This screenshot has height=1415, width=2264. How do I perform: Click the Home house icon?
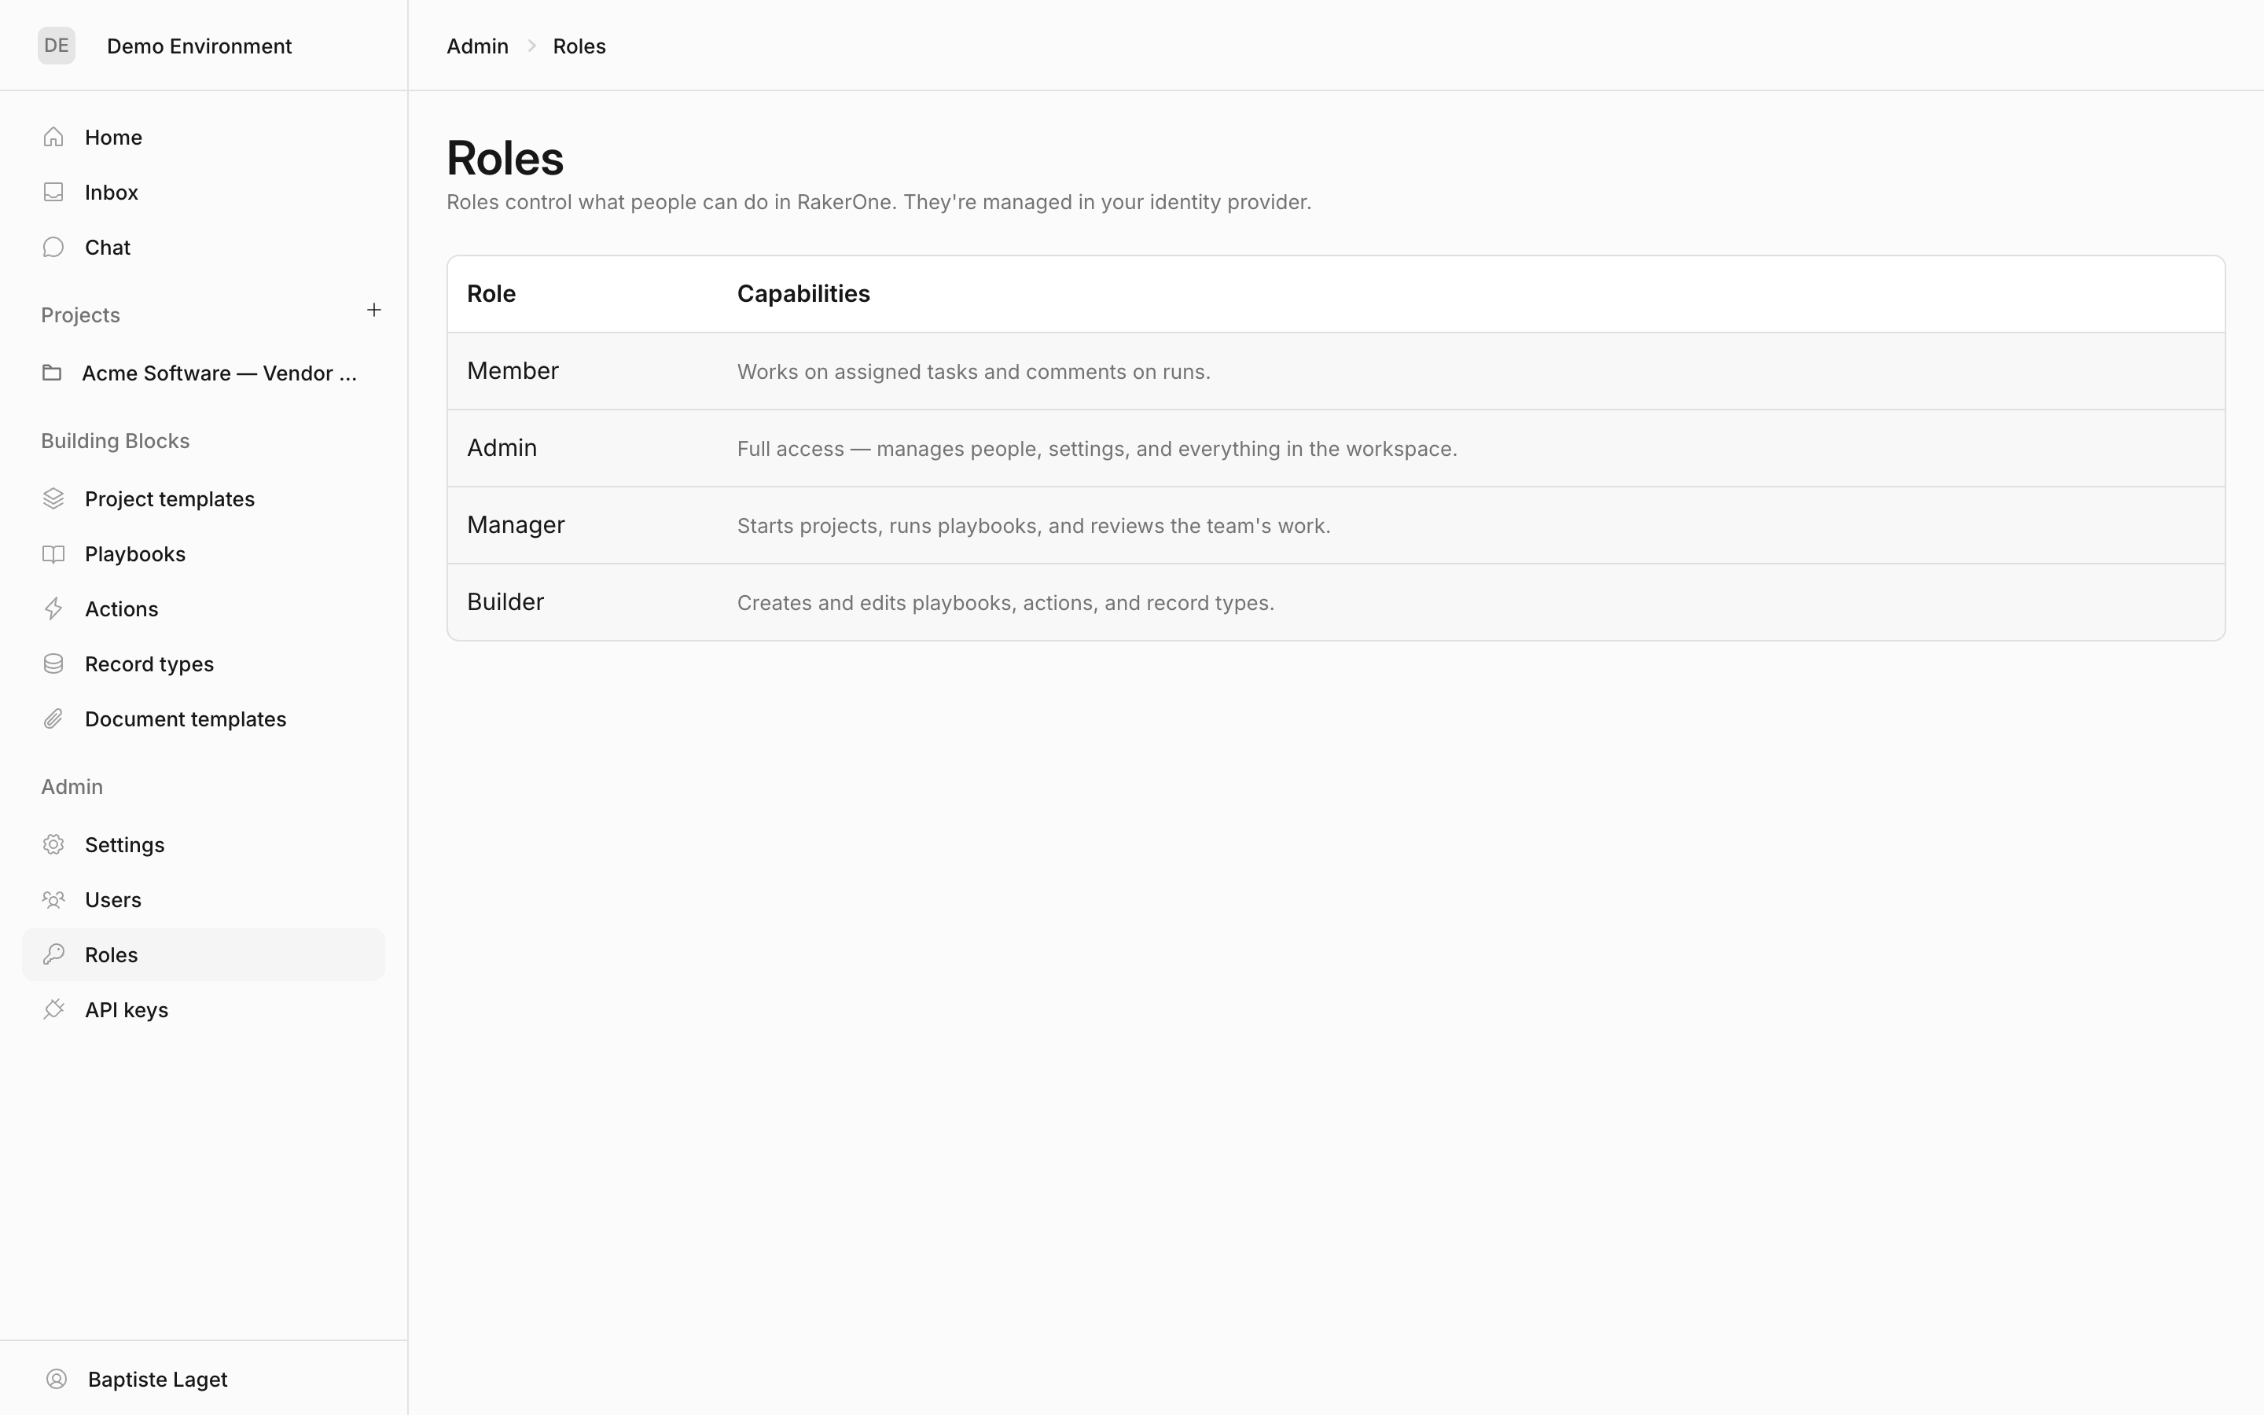[53, 137]
